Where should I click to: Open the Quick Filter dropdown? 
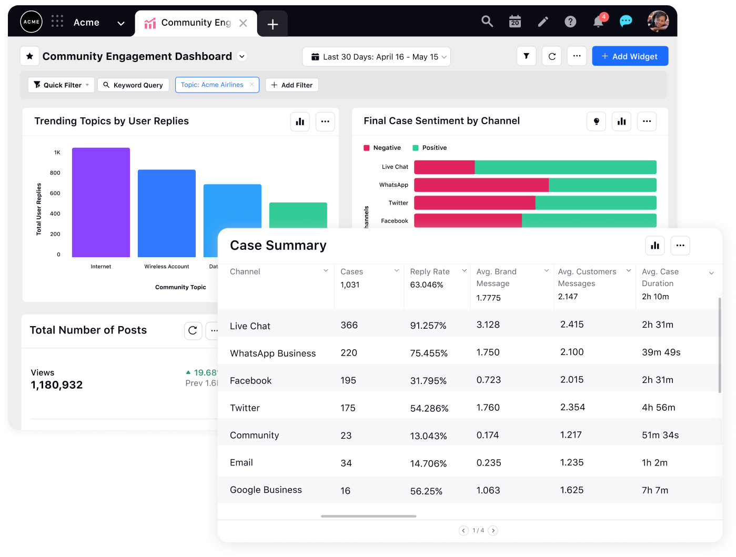pyautogui.click(x=61, y=85)
